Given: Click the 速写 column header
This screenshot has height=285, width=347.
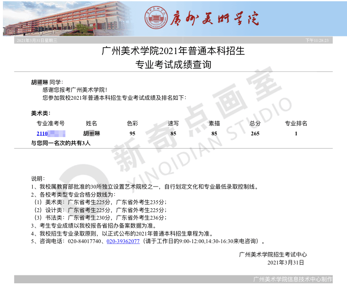Looking at the screenshot, I should 173,124.
